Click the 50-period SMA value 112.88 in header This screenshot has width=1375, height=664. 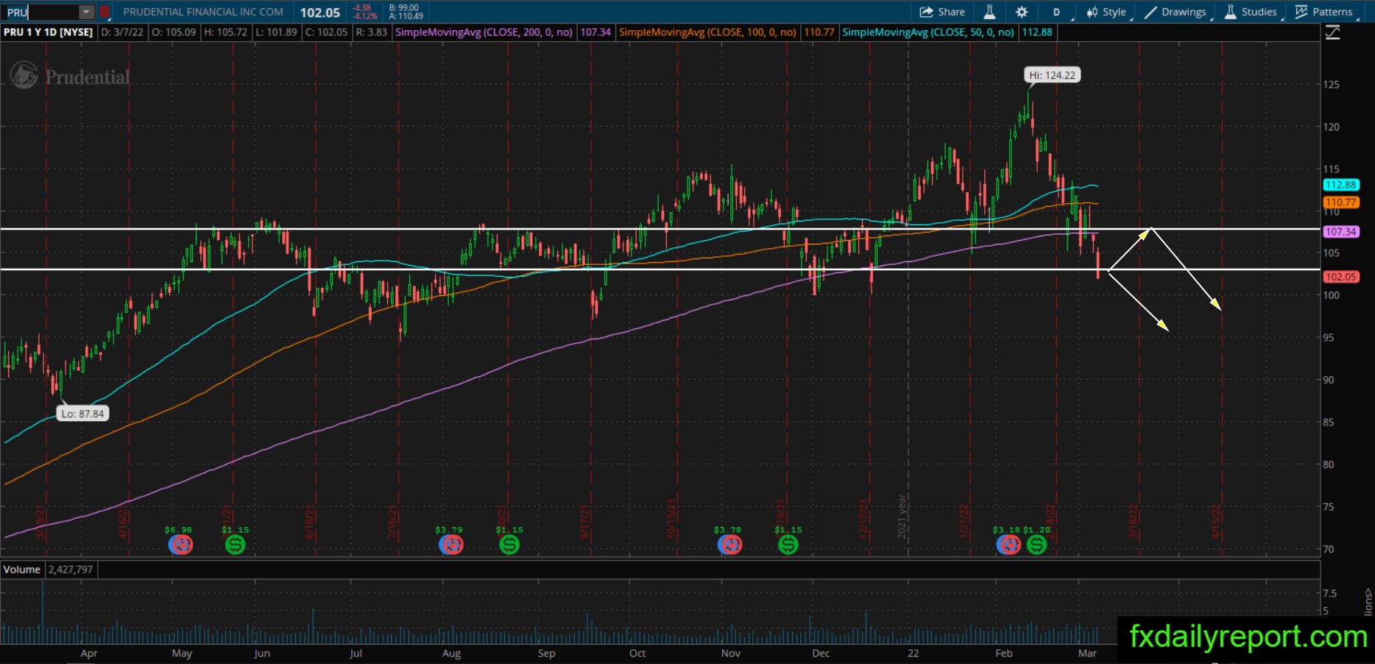coord(1036,32)
